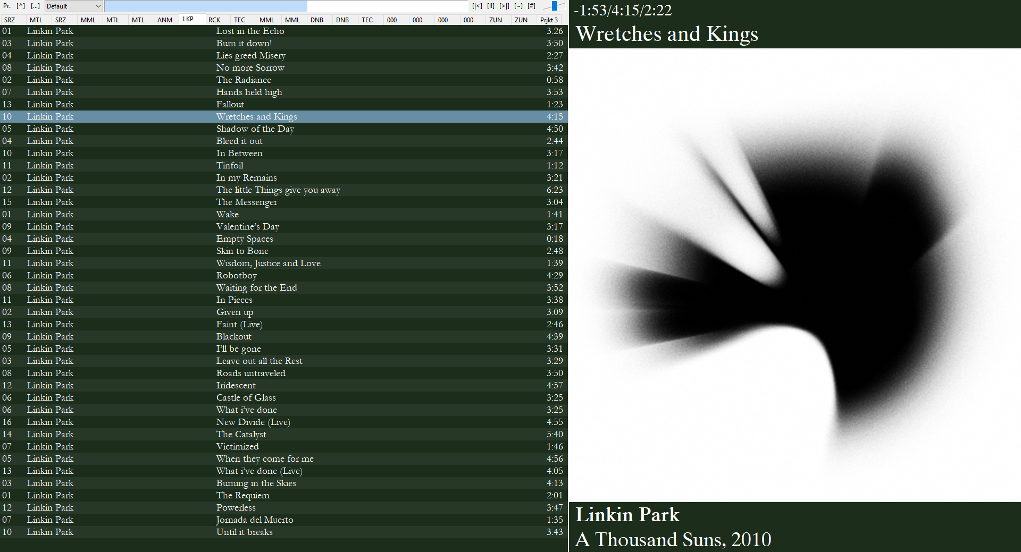Select the track 'When they come for me'
Screen dimensions: 1021x552
point(284,458)
